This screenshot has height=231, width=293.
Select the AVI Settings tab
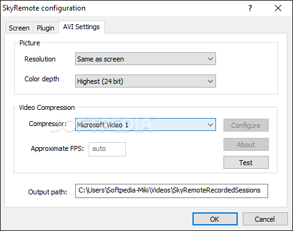pyautogui.click(x=81, y=27)
